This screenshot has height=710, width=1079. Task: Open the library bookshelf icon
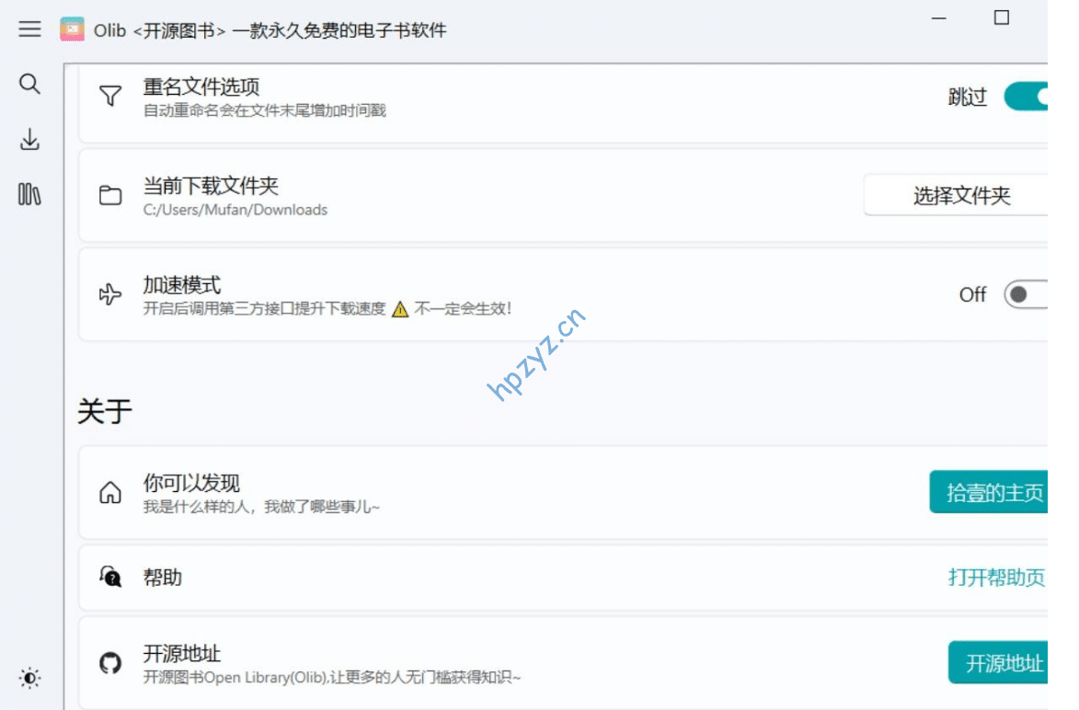pyautogui.click(x=30, y=195)
